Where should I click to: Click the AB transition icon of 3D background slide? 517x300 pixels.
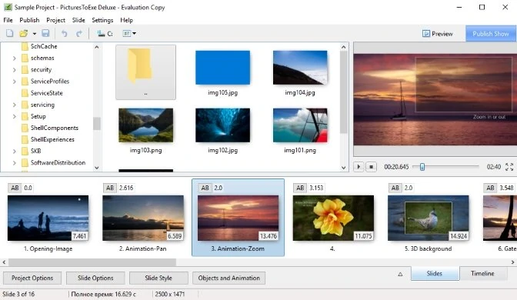coord(395,188)
